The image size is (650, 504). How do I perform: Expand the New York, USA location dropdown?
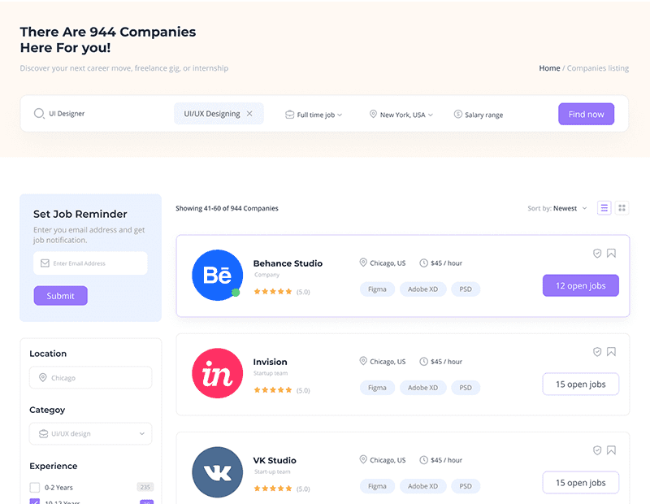pyautogui.click(x=401, y=115)
